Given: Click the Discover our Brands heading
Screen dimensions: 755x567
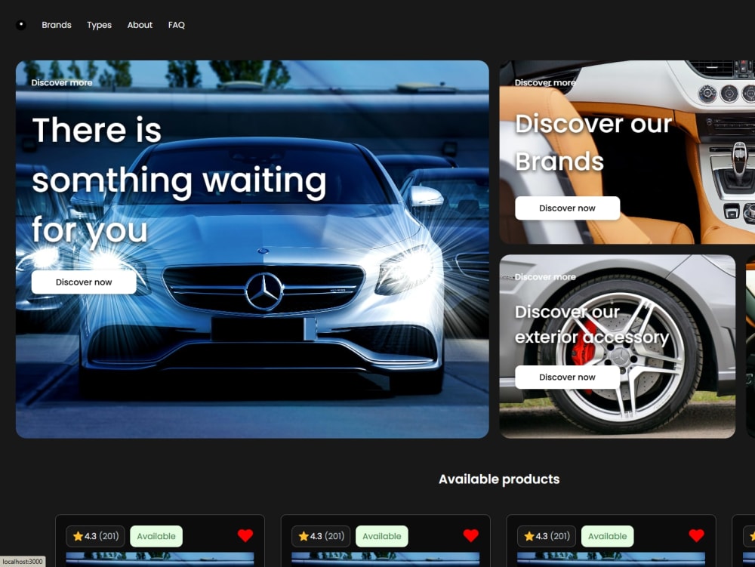Looking at the screenshot, I should (x=593, y=142).
